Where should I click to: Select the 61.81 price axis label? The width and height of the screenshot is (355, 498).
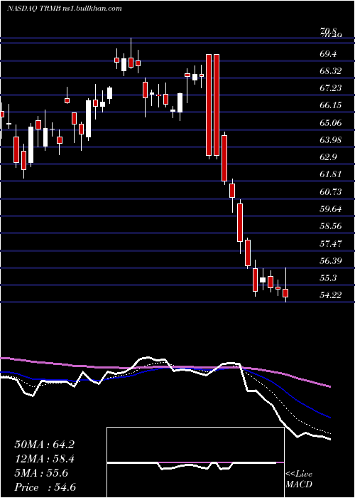click(x=331, y=174)
